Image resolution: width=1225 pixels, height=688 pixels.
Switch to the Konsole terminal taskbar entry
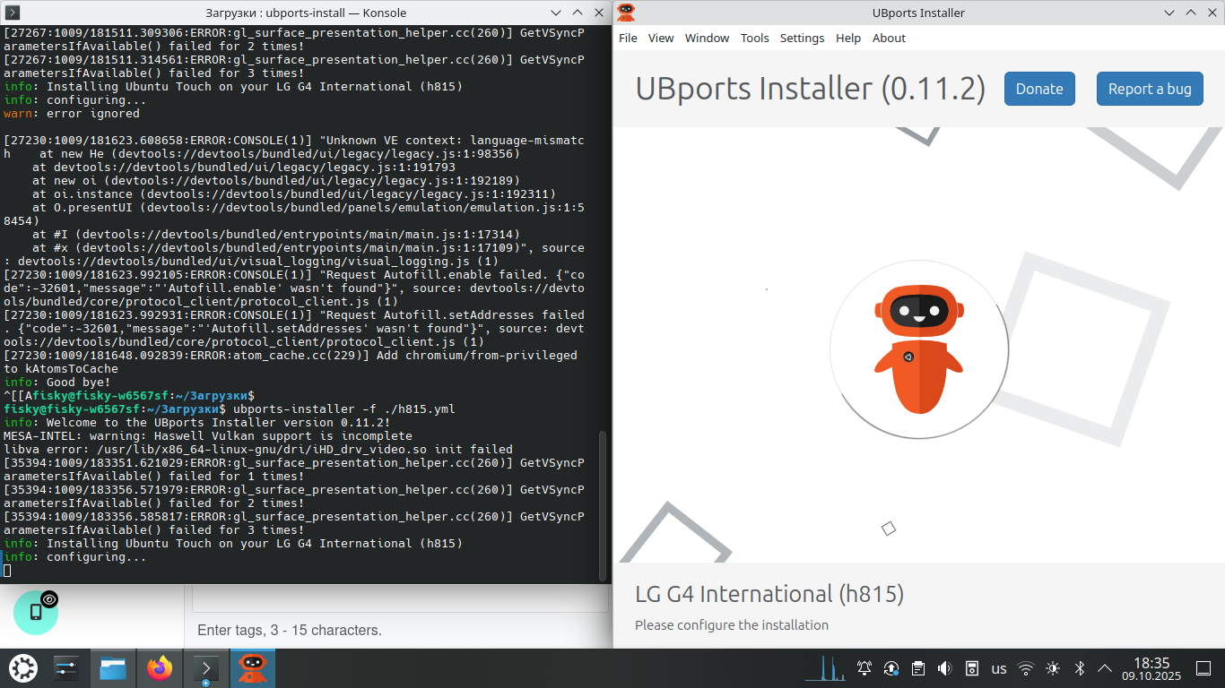click(x=206, y=668)
